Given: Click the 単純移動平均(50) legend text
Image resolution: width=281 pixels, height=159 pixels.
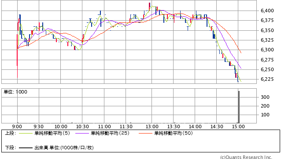Looking at the screenshot, I should [x=173, y=133].
